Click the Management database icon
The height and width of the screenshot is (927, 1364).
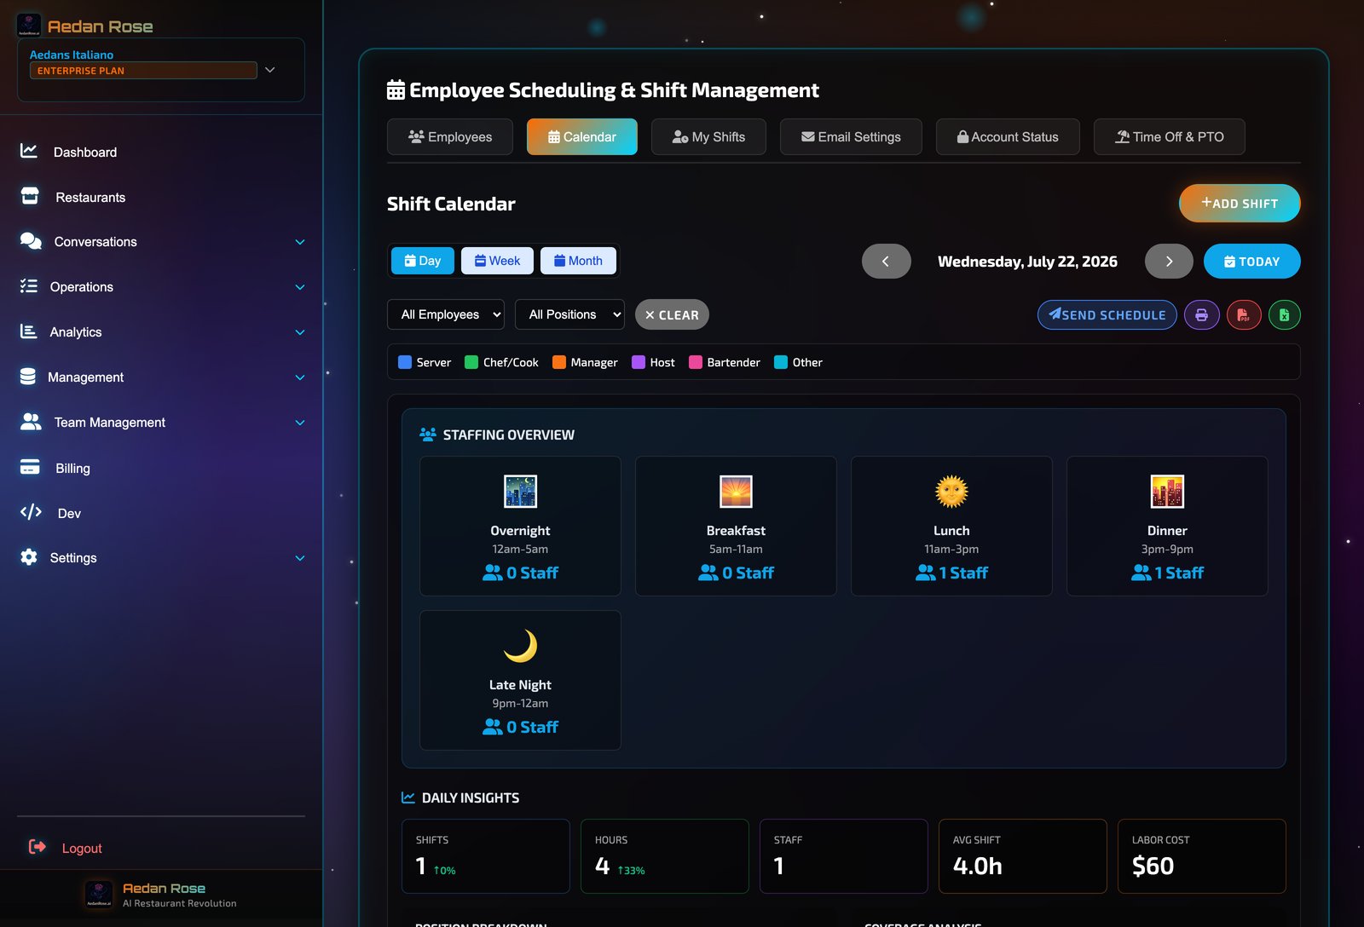(x=28, y=377)
